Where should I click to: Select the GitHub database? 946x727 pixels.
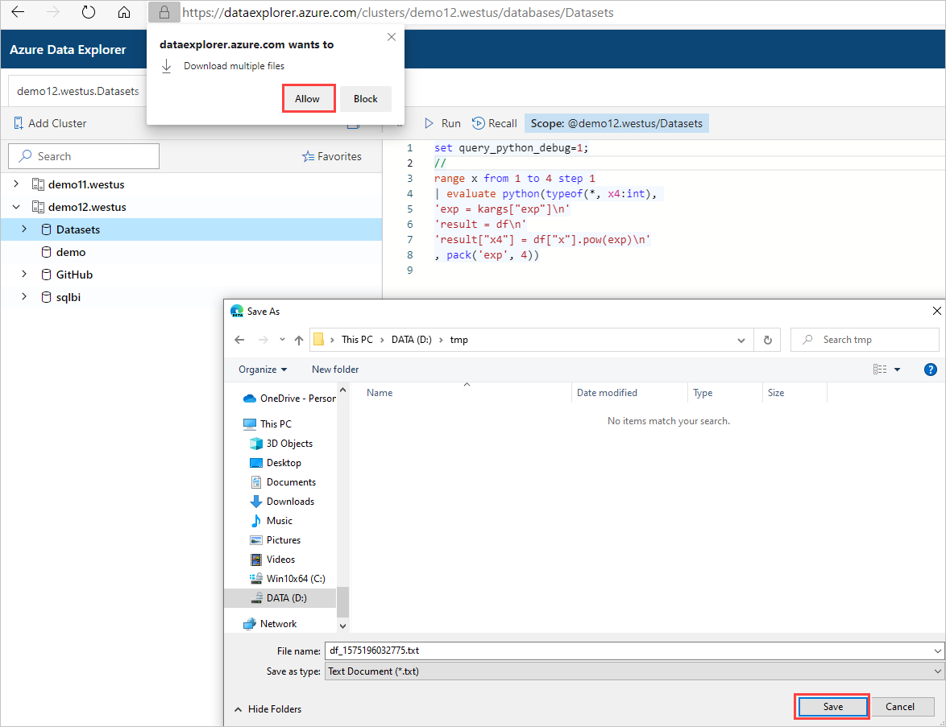[77, 274]
